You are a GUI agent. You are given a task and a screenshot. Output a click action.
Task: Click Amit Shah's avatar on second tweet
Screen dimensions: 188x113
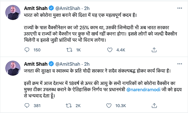(x=13, y=68)
